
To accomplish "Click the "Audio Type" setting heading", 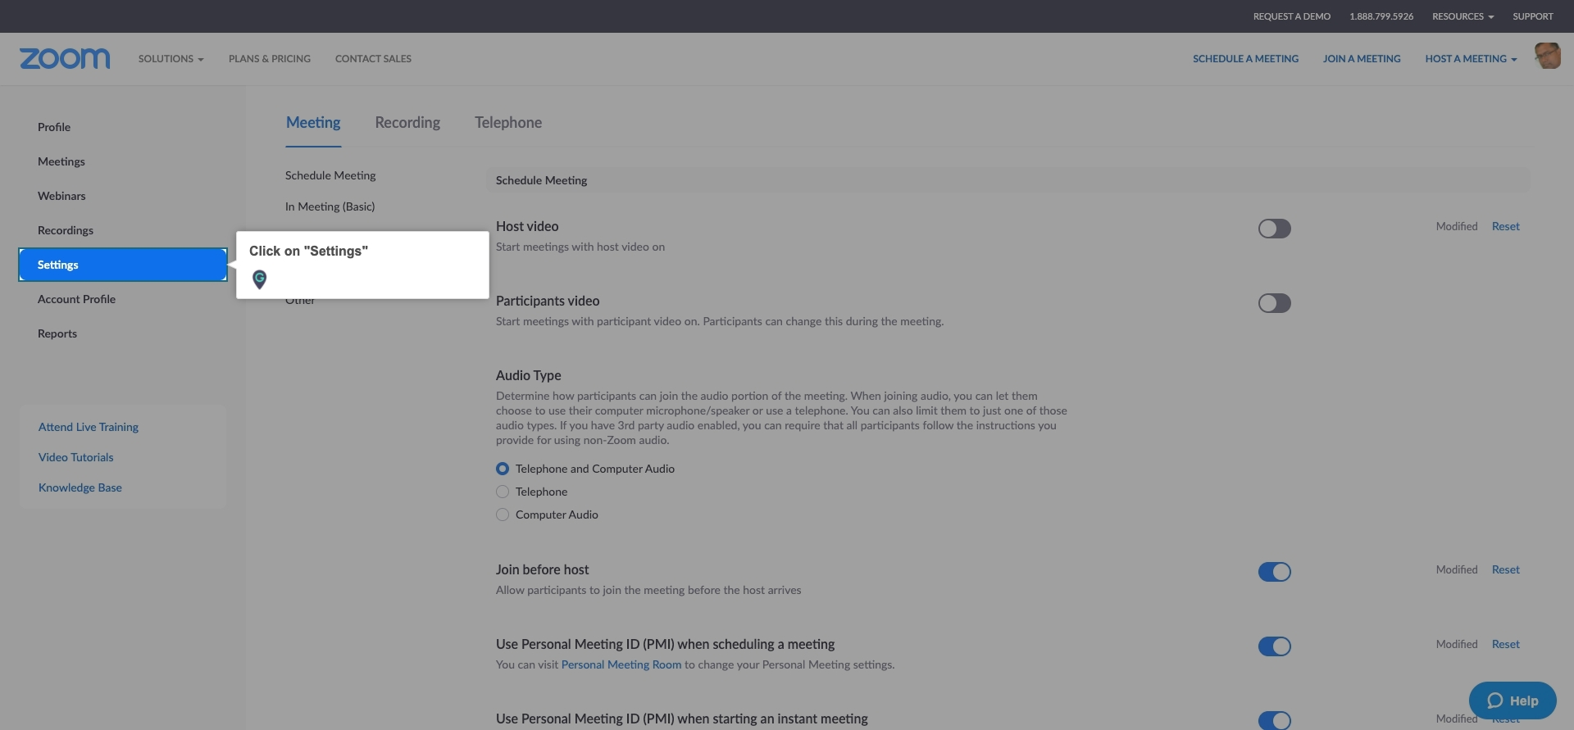I will pos(529,375).
